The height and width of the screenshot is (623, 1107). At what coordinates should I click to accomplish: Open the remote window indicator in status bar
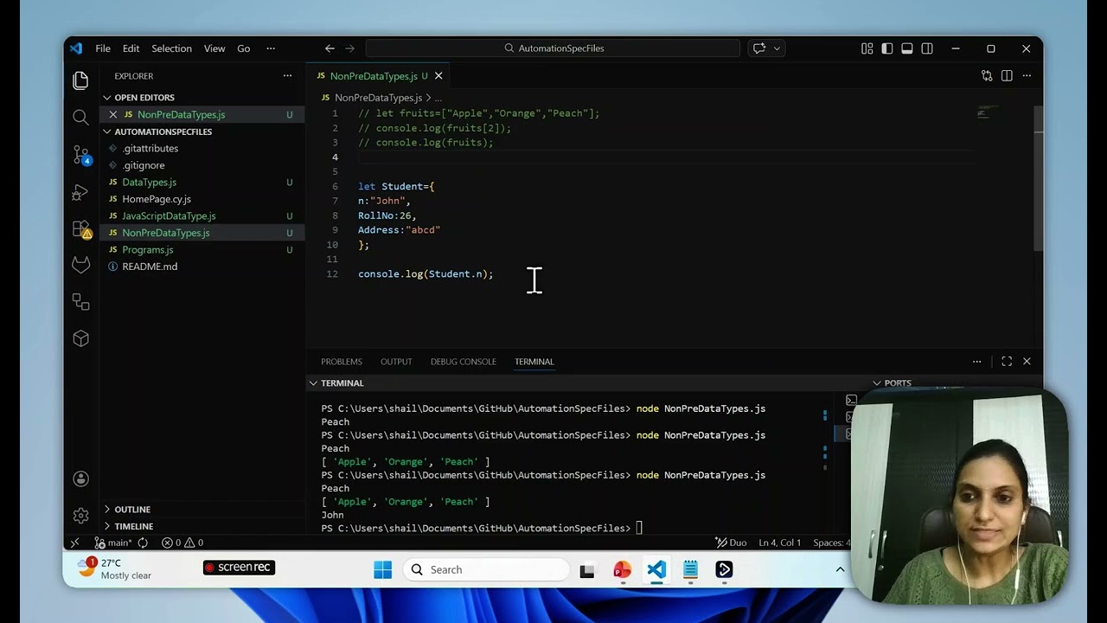click(75, 543)
